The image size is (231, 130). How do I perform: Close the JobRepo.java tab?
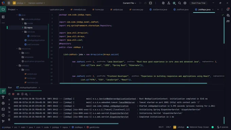(x=213, y=10)
